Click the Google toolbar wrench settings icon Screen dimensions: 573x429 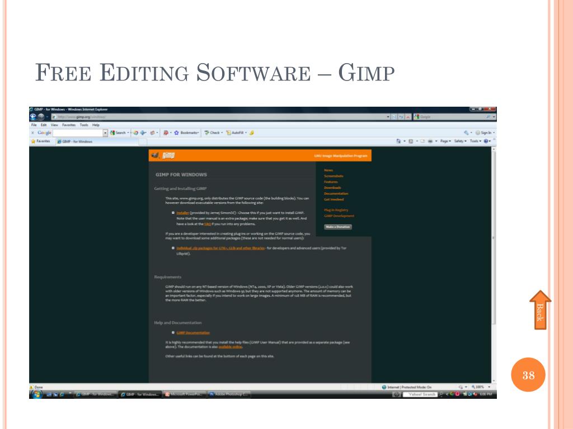coord(466,133)
